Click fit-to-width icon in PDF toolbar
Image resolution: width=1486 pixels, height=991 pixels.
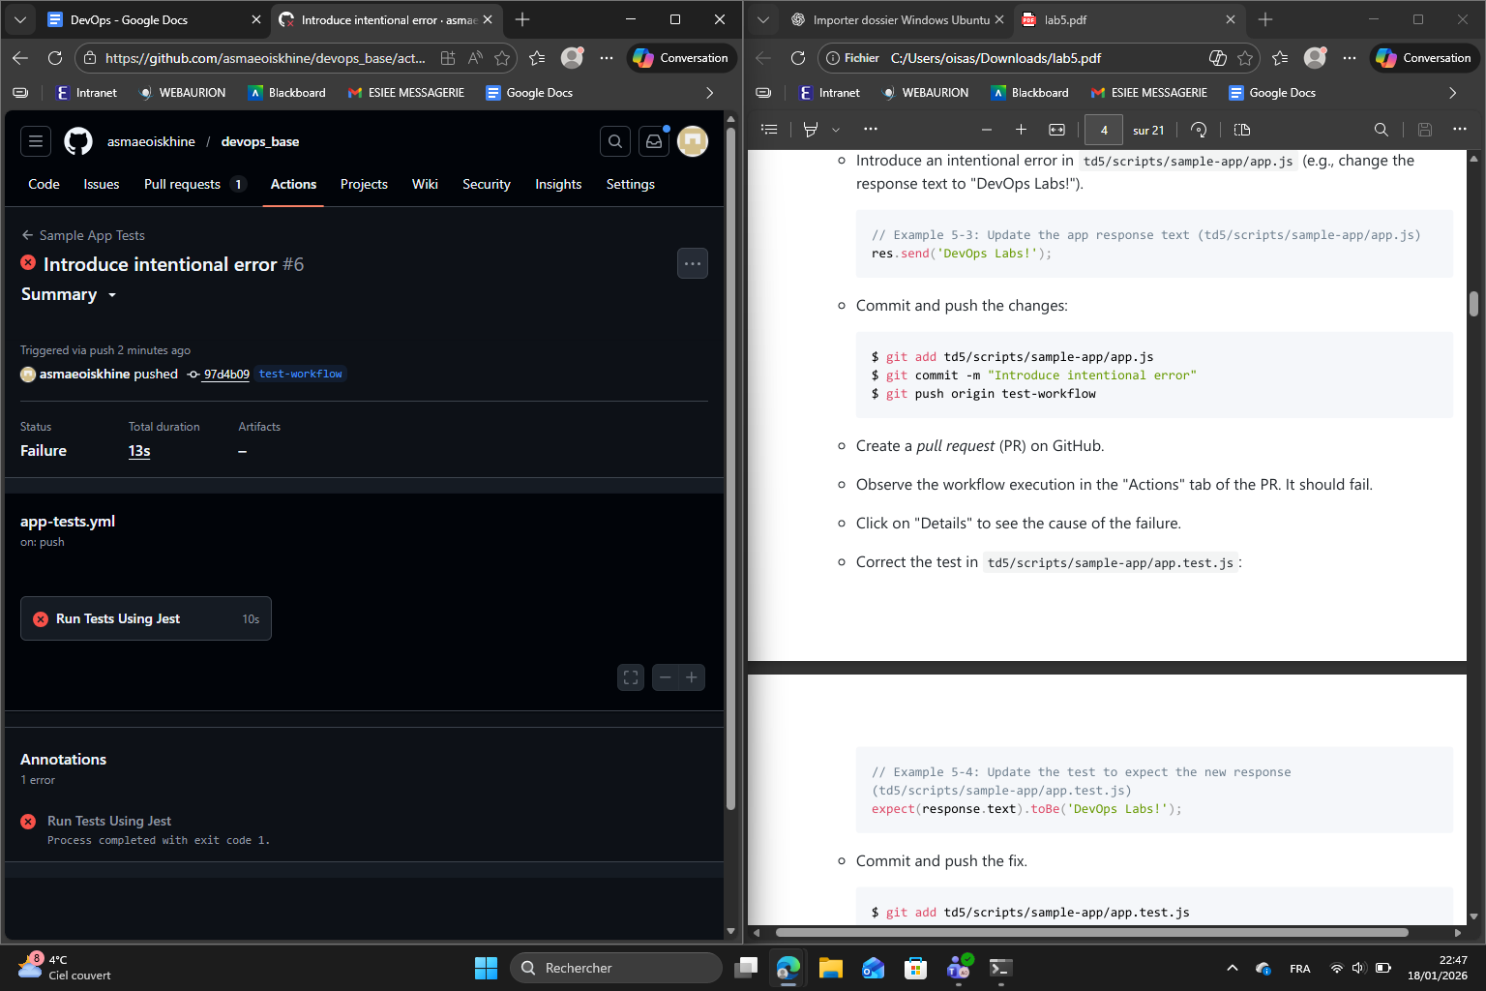1056,129
